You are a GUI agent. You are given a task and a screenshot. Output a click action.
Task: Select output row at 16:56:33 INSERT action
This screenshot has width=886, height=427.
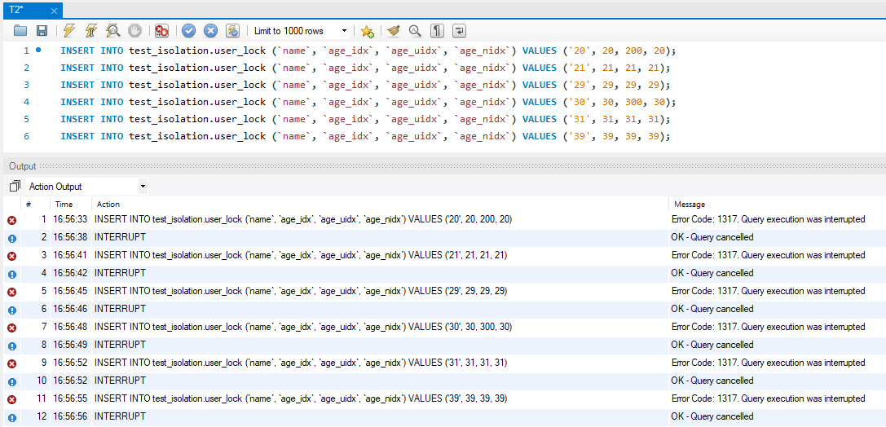(303, 219)
